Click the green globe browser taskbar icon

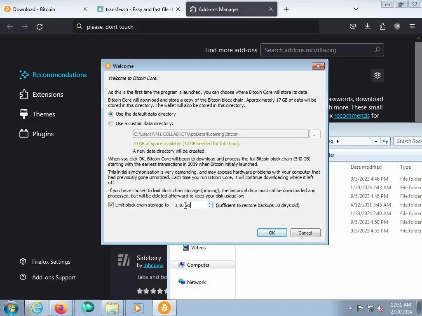point(87,308)
